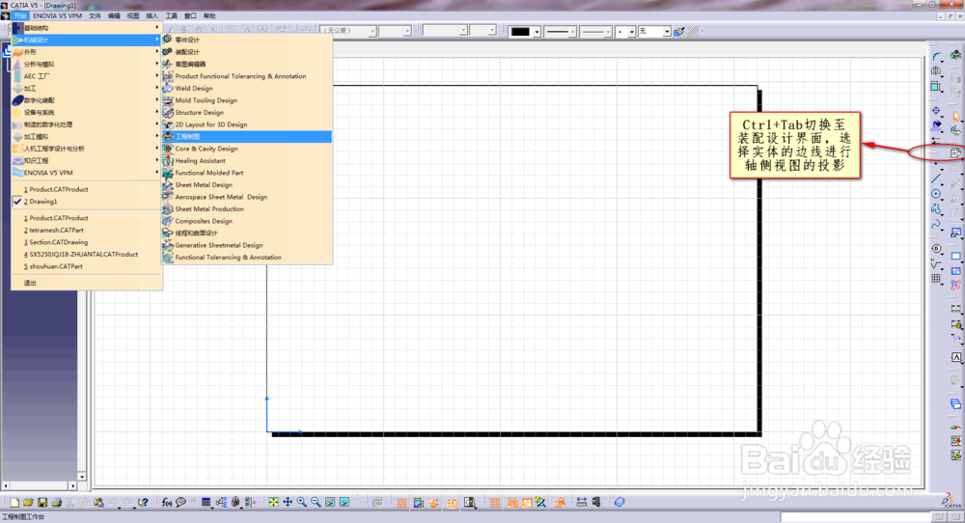The width and height of the screenshot is (965, 523).
Task: Open the line color dropdown arrow
Action: [x=537, y=32]
